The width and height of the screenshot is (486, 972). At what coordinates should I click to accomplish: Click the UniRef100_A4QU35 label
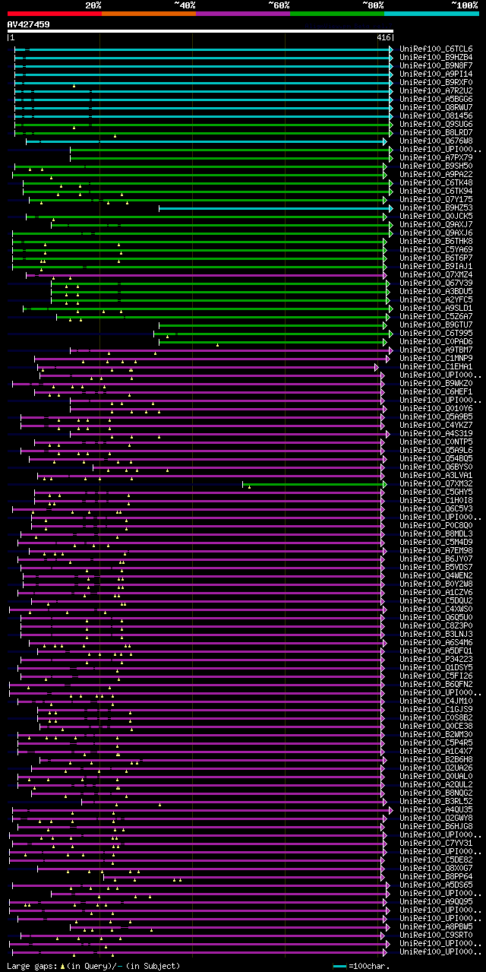point(435,809)
